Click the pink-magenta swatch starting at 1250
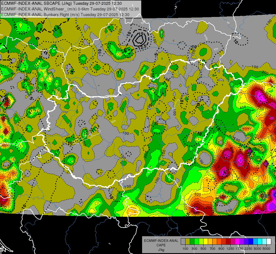 point(233,242)
